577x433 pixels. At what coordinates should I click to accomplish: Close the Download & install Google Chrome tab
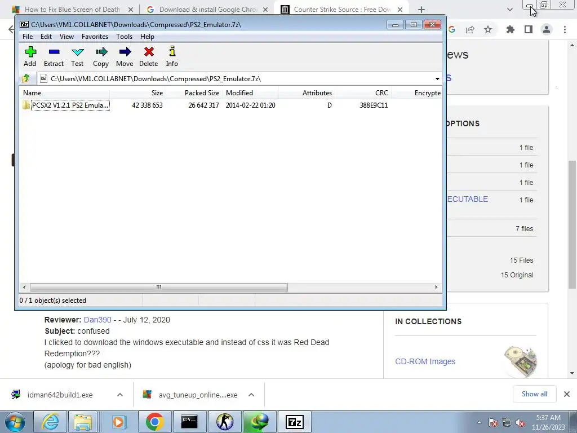pos(265,10)
